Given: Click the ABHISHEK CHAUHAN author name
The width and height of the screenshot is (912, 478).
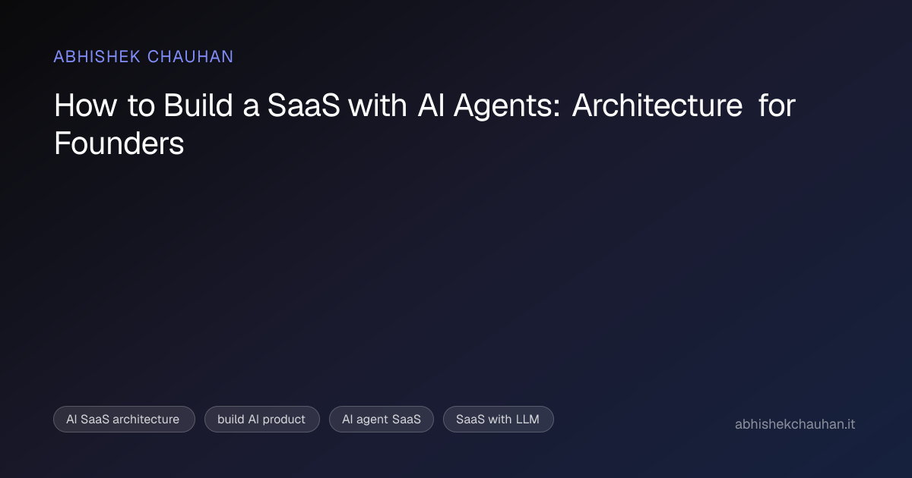Looking at the screenshot, I should pos(144,57).
